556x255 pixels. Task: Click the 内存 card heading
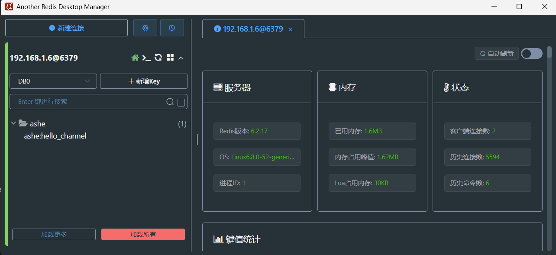(347, 87)
